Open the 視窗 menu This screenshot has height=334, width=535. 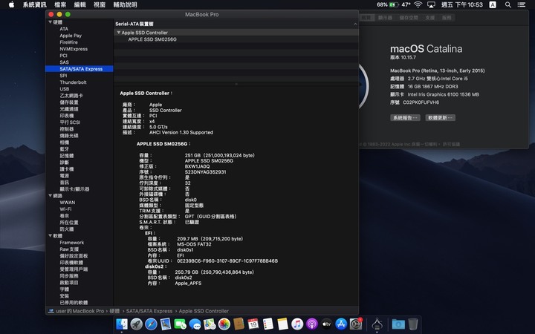coord(100,4)
